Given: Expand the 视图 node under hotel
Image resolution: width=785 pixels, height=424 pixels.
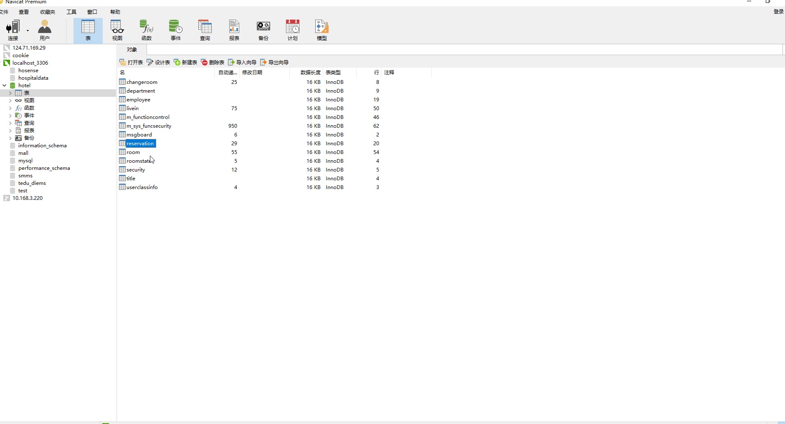Looking at the screenshot, I should point(10,100).
